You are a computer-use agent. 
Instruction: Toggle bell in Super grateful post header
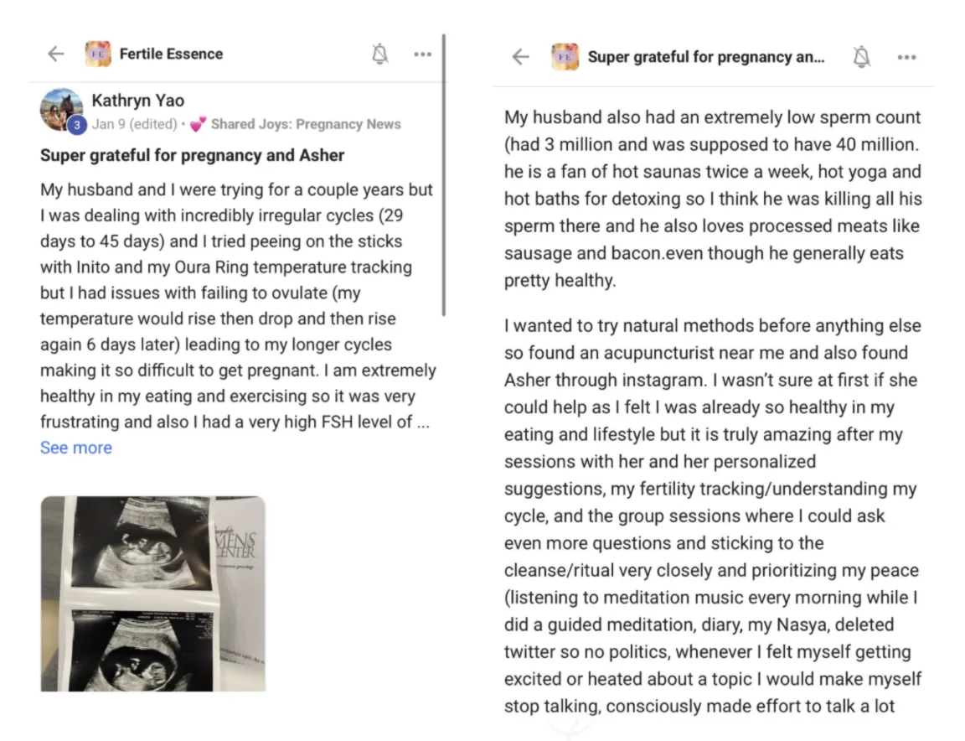pos(861,57)
